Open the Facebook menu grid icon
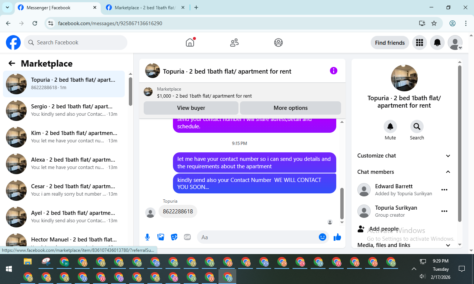This screenshot has height=284, width=474. point(420,43)
